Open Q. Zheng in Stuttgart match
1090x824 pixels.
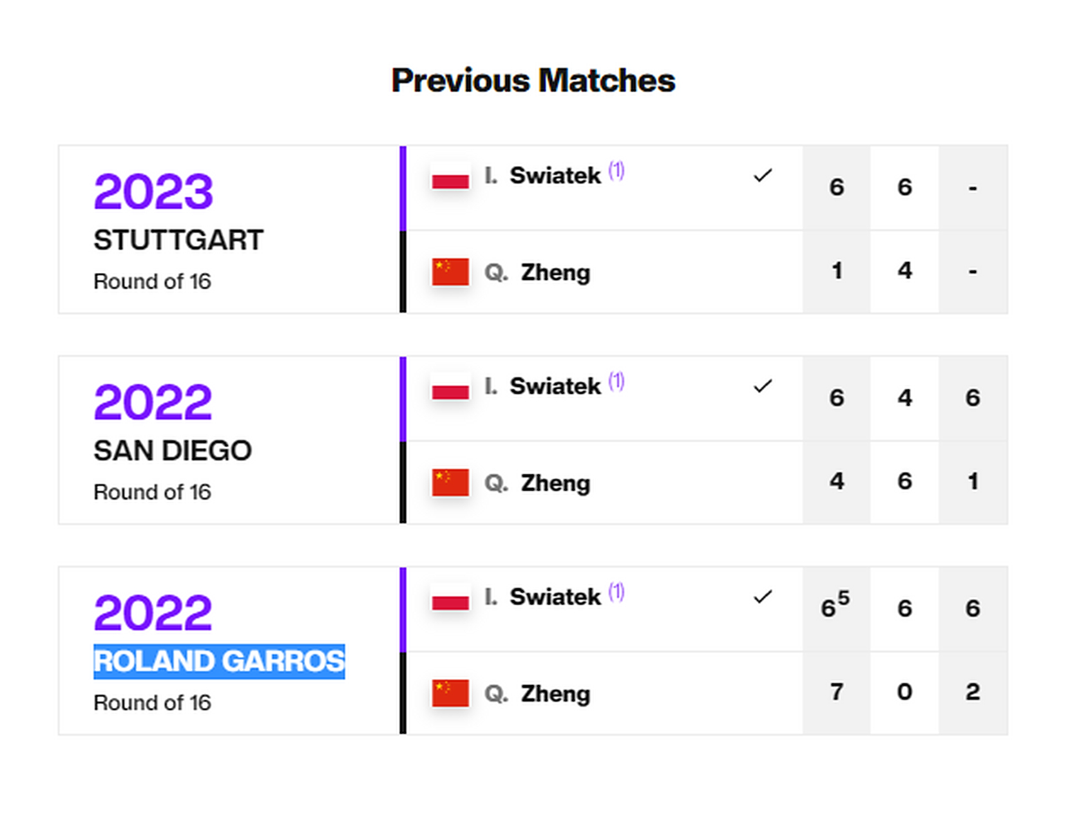point(537,272)
